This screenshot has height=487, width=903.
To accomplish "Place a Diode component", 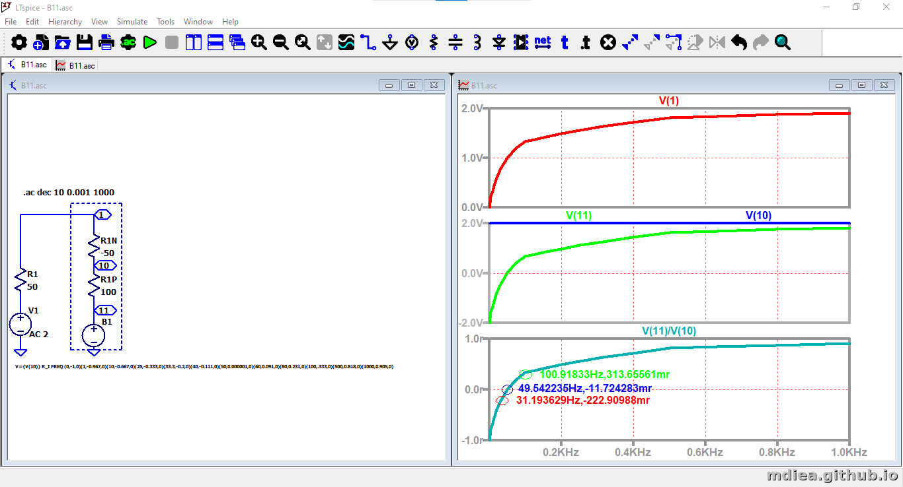I will pyautogui.click(x=499, y=43).
